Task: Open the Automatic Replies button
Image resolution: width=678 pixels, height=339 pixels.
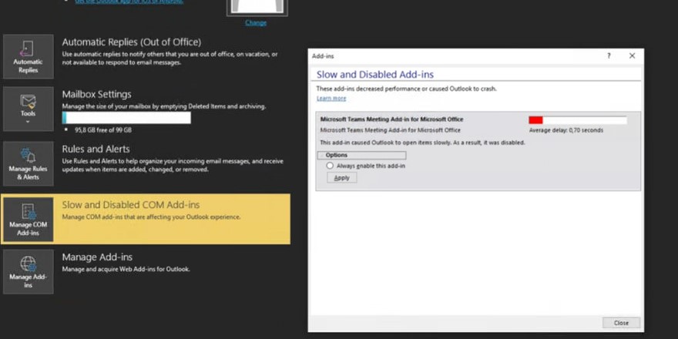Action: (x=28, y=57)
